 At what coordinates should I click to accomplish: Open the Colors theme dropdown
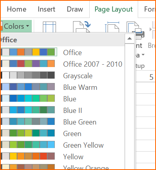click(16, 26)
